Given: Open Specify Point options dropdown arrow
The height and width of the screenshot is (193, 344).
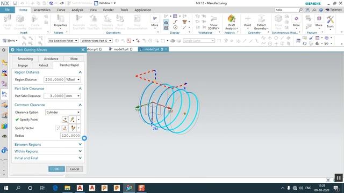Looking at the screenshot, I should coord(78,120).
